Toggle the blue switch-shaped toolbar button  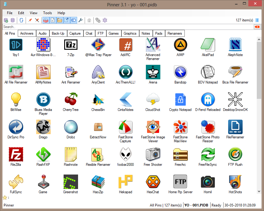(x=74, y=20)
